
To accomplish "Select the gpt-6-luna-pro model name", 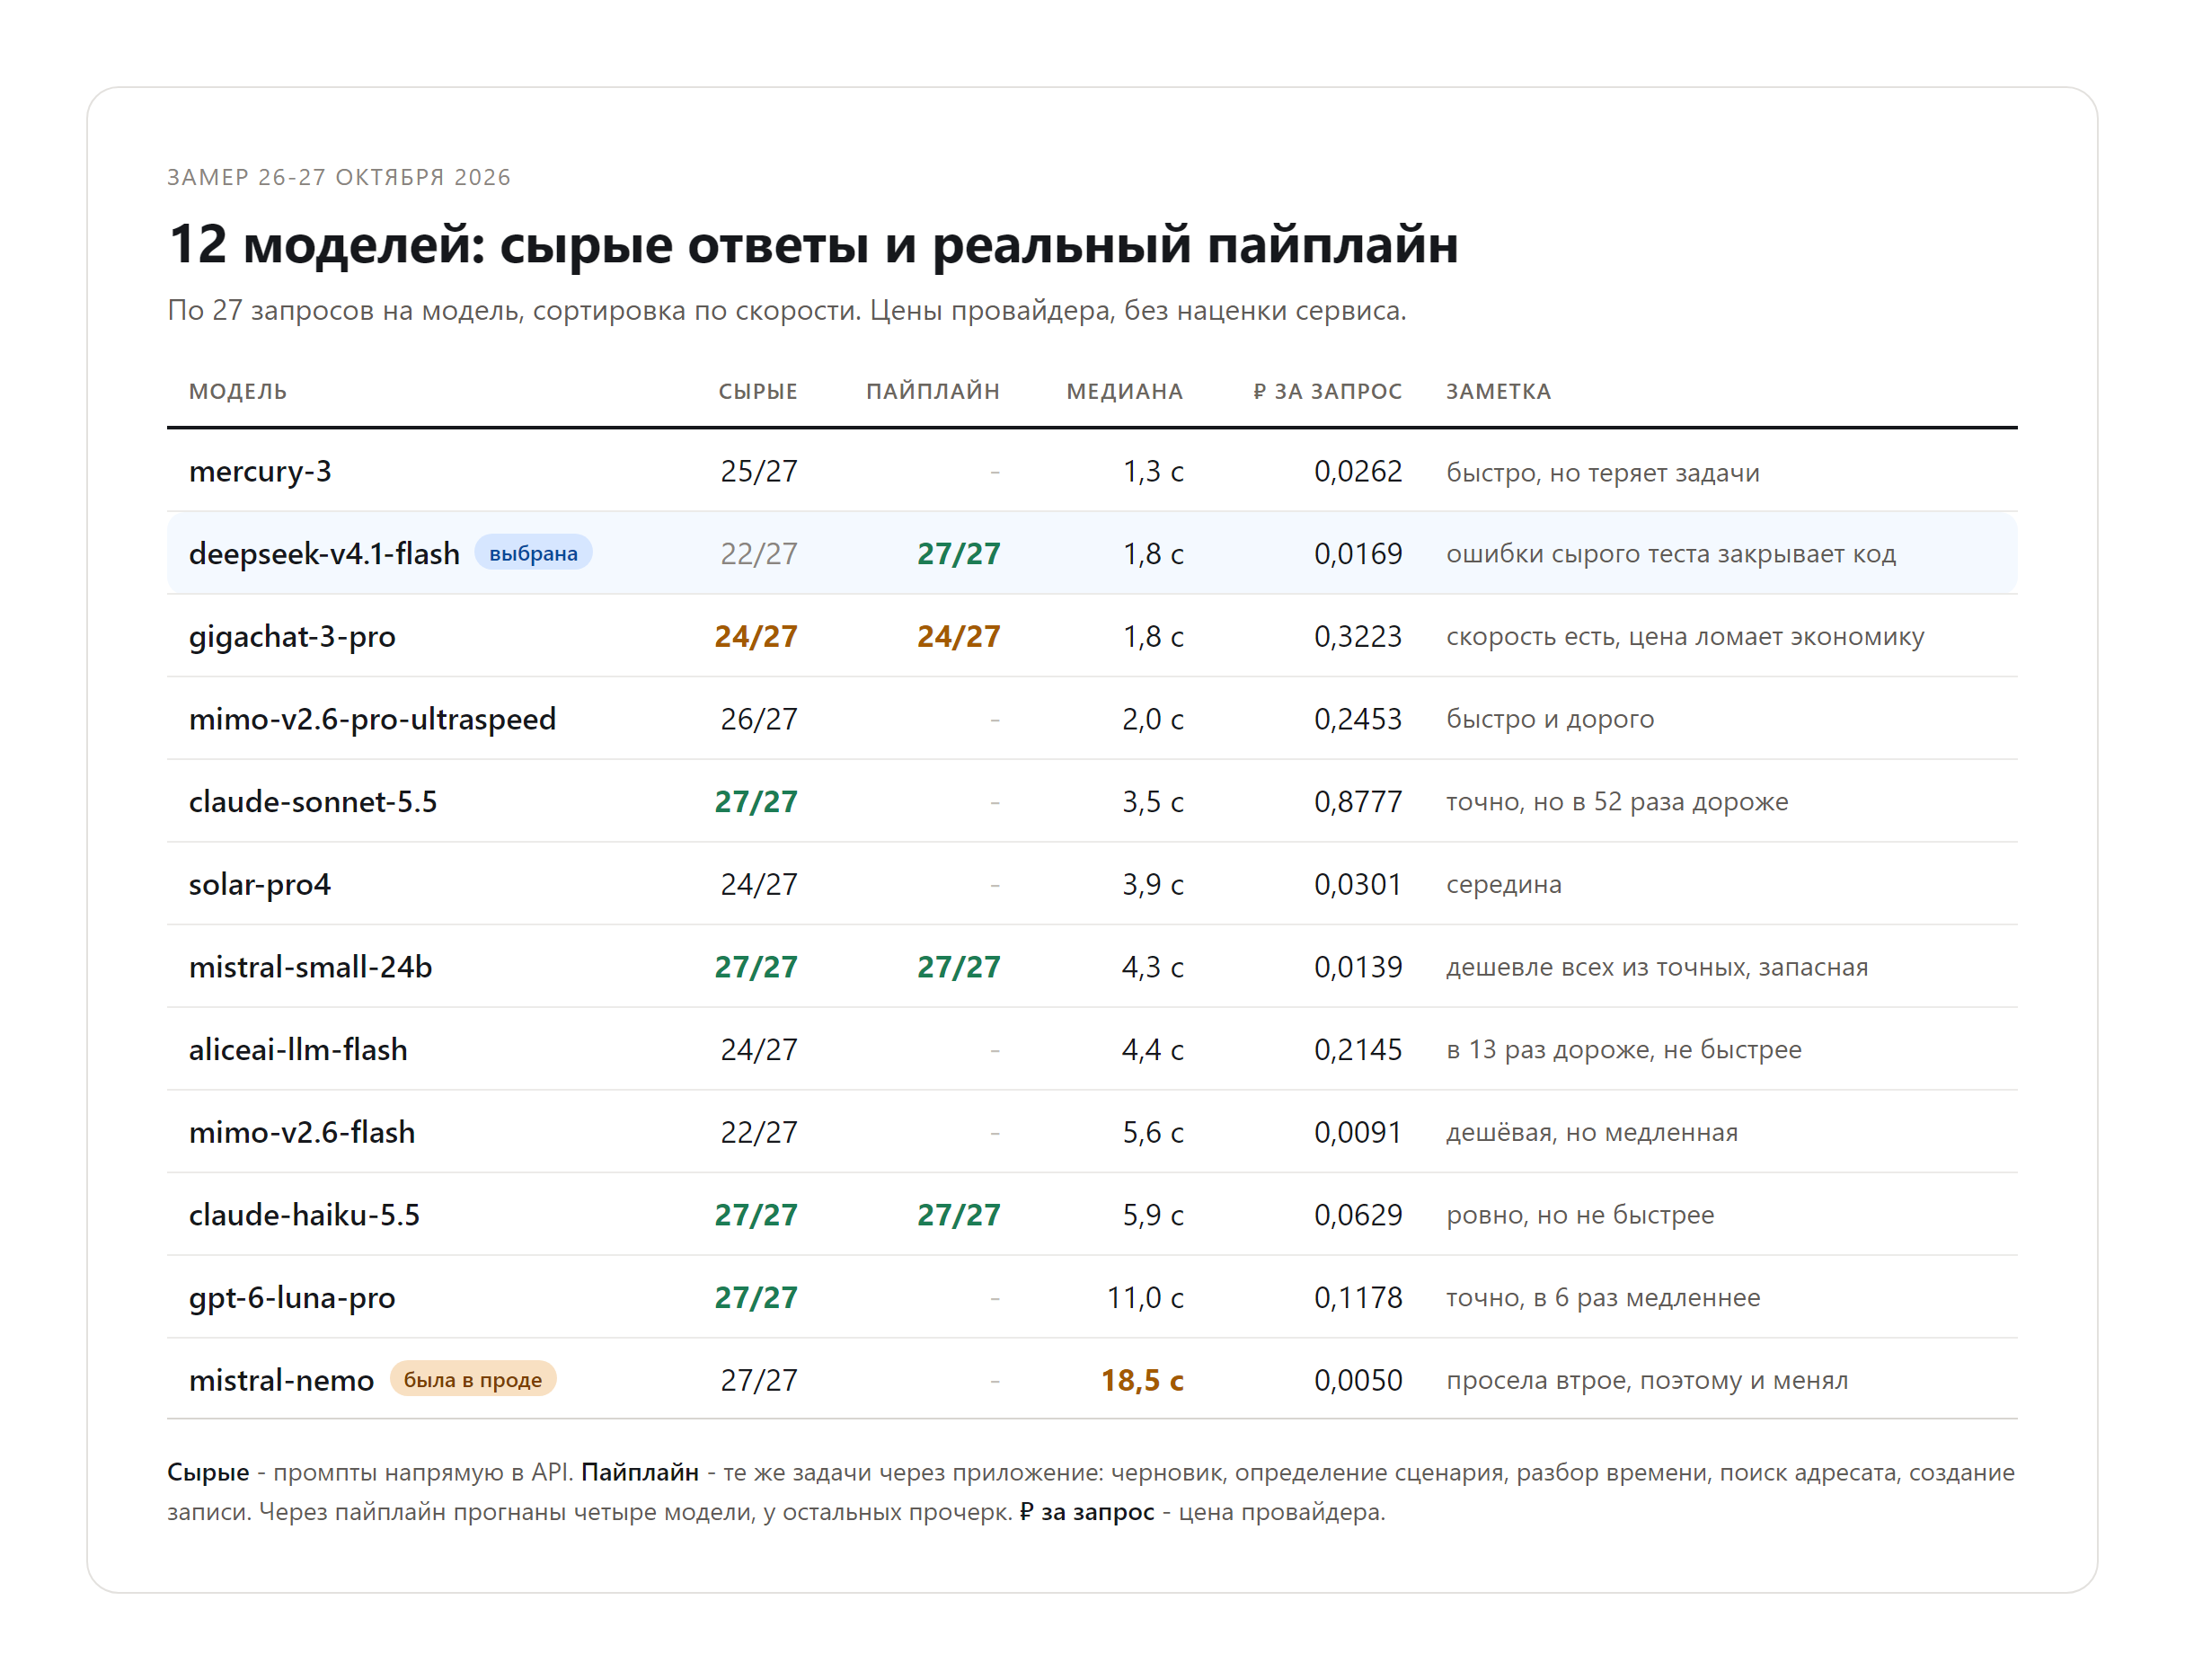I will tap(292, 1297).
